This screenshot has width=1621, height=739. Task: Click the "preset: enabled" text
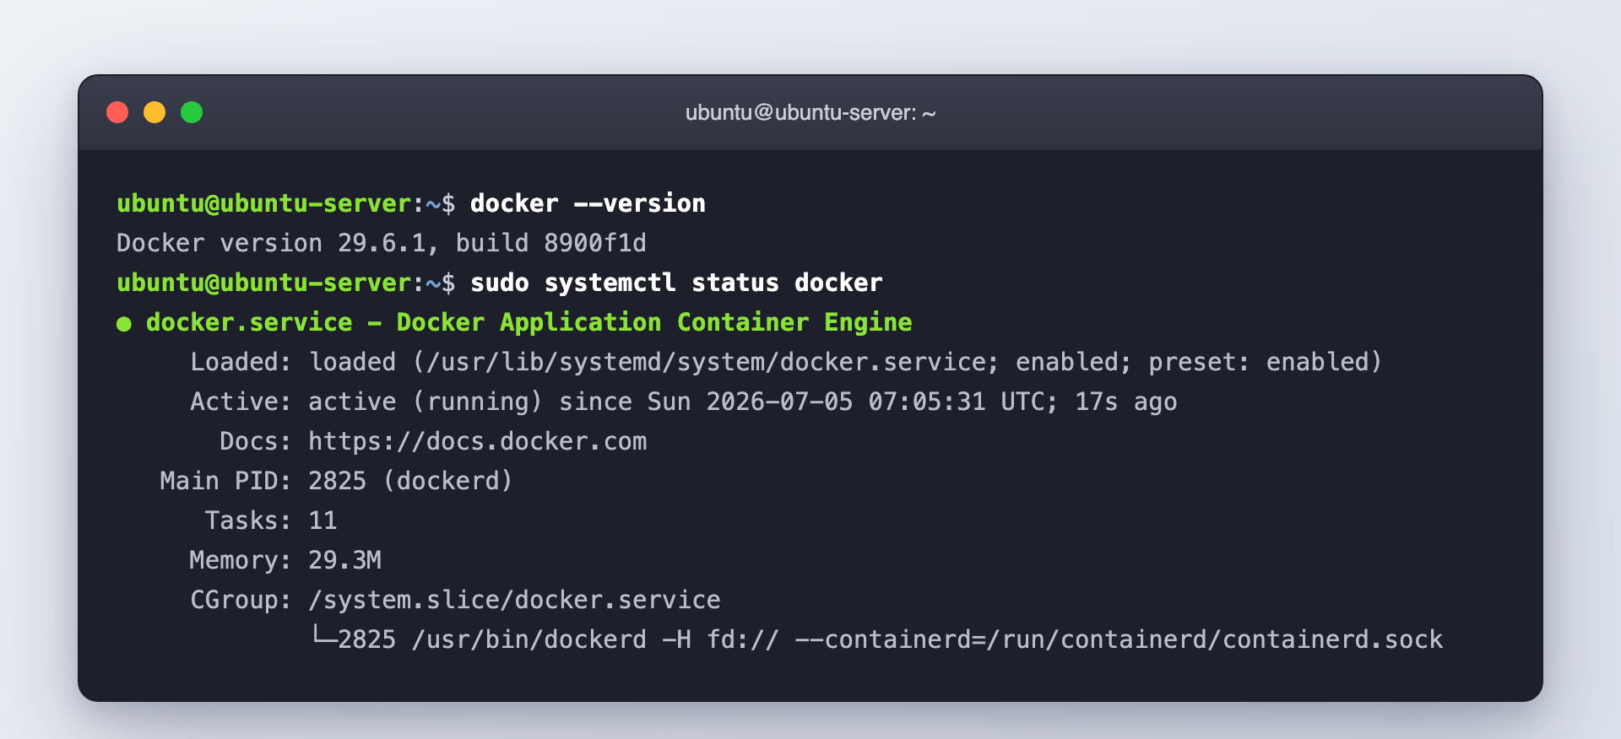(x=1258, y=362)
